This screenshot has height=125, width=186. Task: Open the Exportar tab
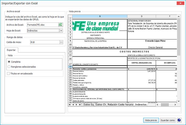[x=11, y=50]
